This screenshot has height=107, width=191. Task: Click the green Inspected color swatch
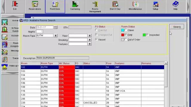144,35
